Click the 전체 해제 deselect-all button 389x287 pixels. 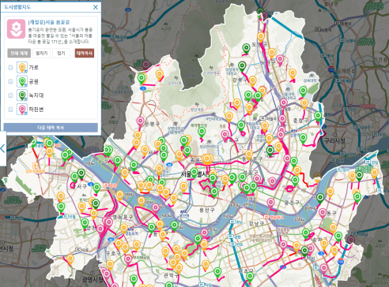point(19,54)
